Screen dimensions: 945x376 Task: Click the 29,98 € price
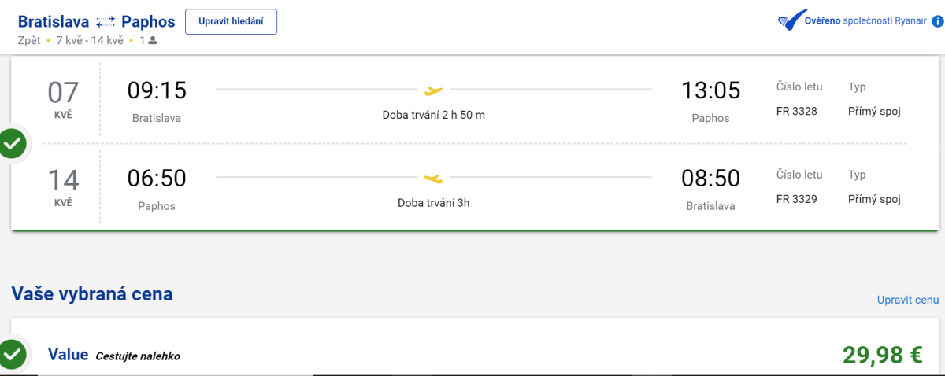pyautogui.click(x=882, y=356)
